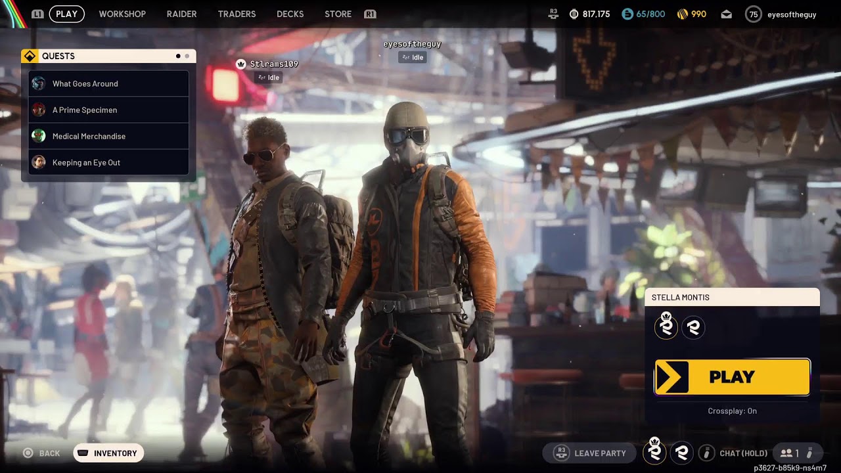This screenshot has height=473, width=841.
Task: Click the Medical Merchandise quest giver portrait
Action: click(x=39, y=136)
